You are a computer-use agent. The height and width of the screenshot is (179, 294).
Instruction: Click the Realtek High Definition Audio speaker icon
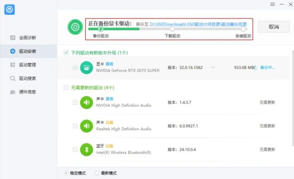(x=86, y=126)
